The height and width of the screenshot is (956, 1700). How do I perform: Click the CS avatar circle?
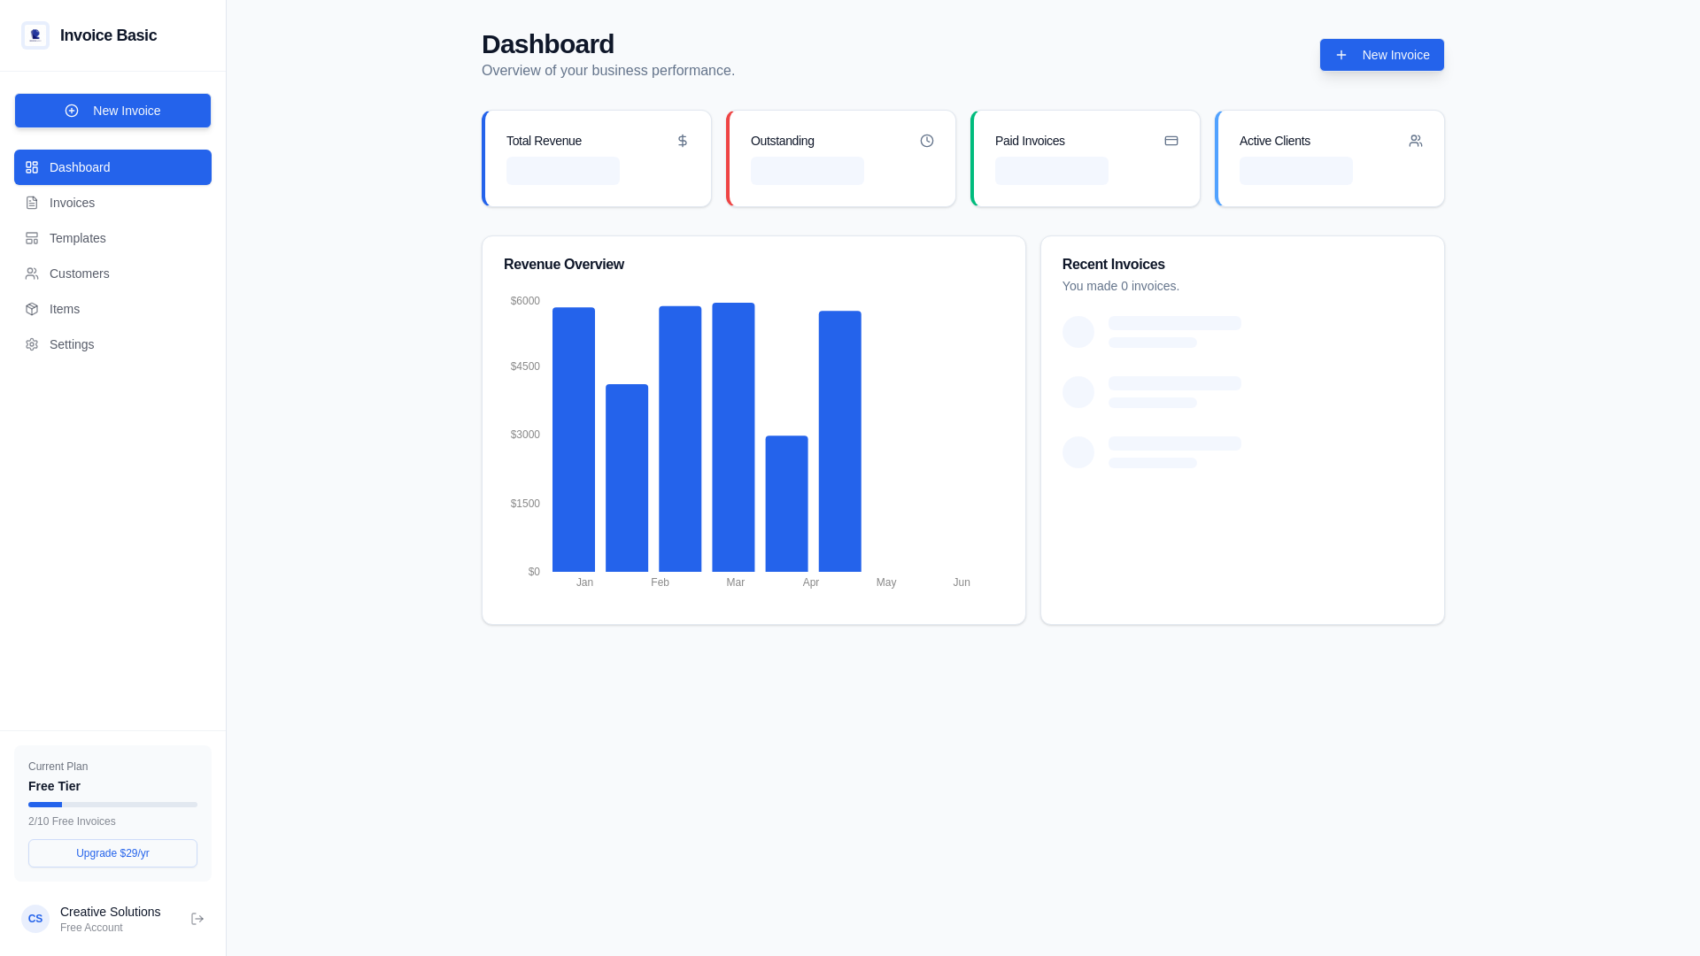[35, 919]
